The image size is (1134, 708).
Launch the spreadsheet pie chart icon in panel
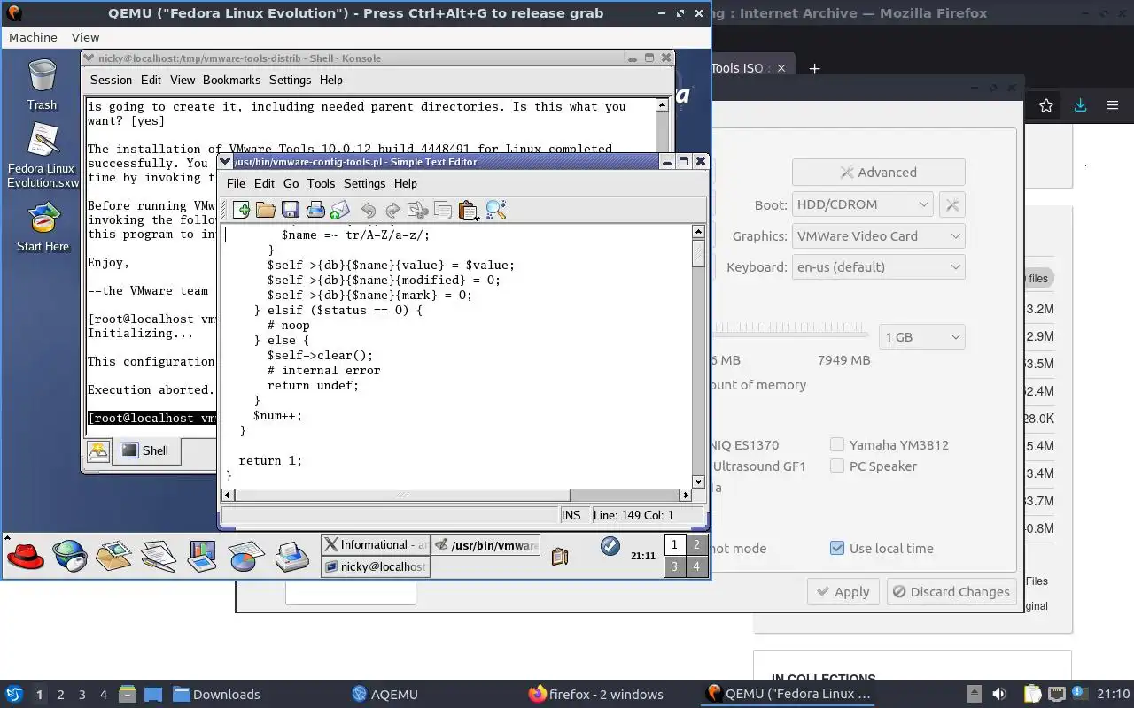tap(245, 555)
